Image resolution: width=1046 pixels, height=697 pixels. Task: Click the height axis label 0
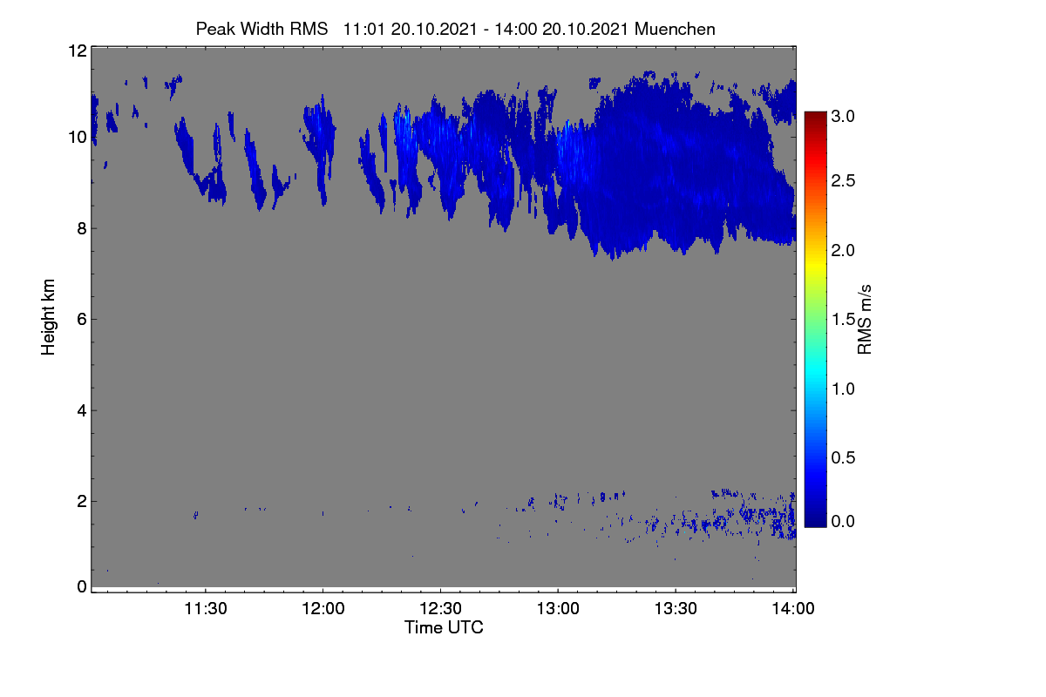(82, 586)
